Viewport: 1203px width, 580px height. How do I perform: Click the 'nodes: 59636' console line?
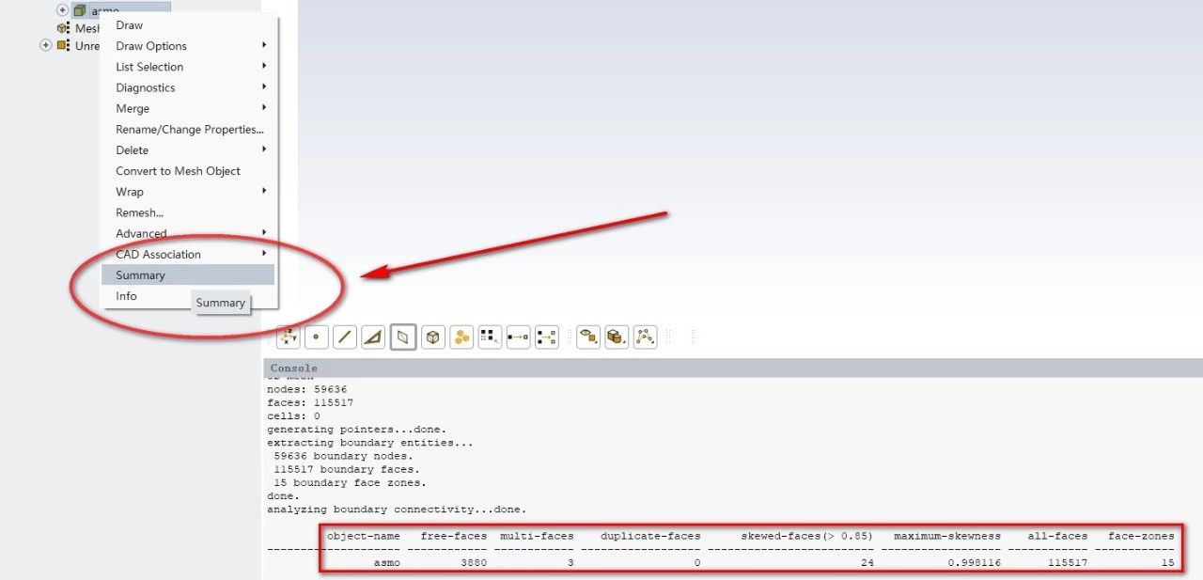pyautogui.click(x=306, y=389)
